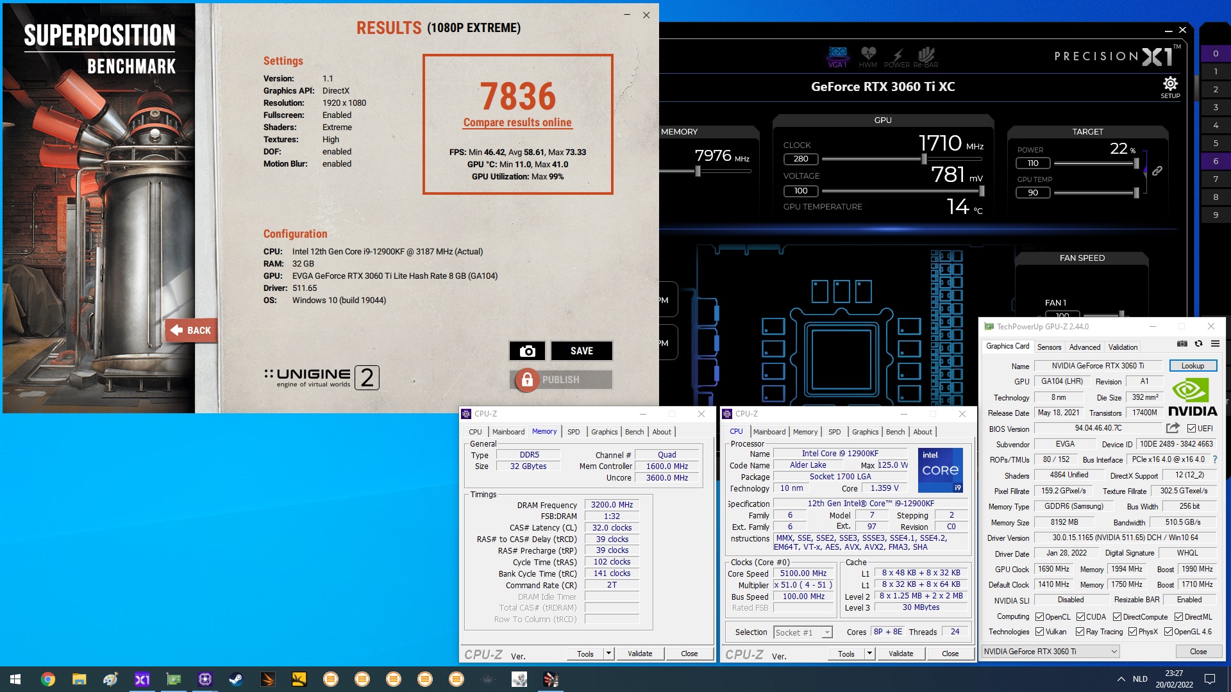Open SPD tab in CPU-Z Memory window

[573, 432]
